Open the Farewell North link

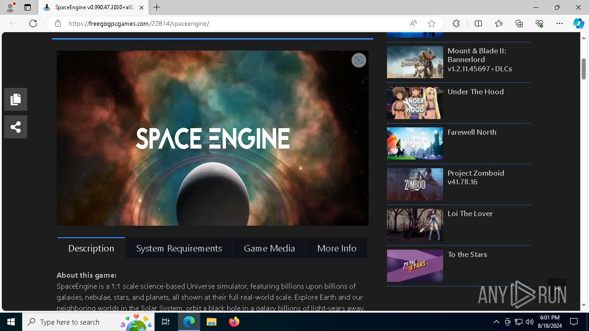pyautogui.click(x=472, y=132)
